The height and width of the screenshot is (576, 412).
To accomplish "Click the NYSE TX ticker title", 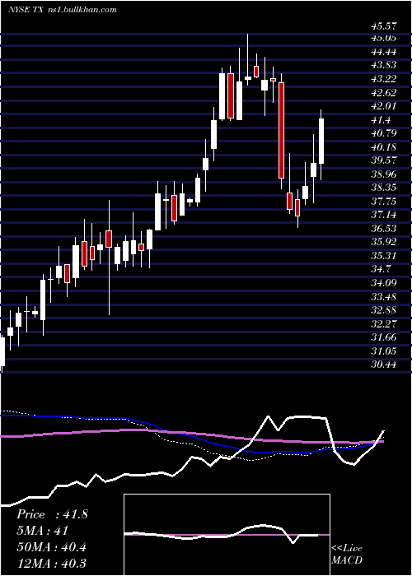I will point(26,10).
